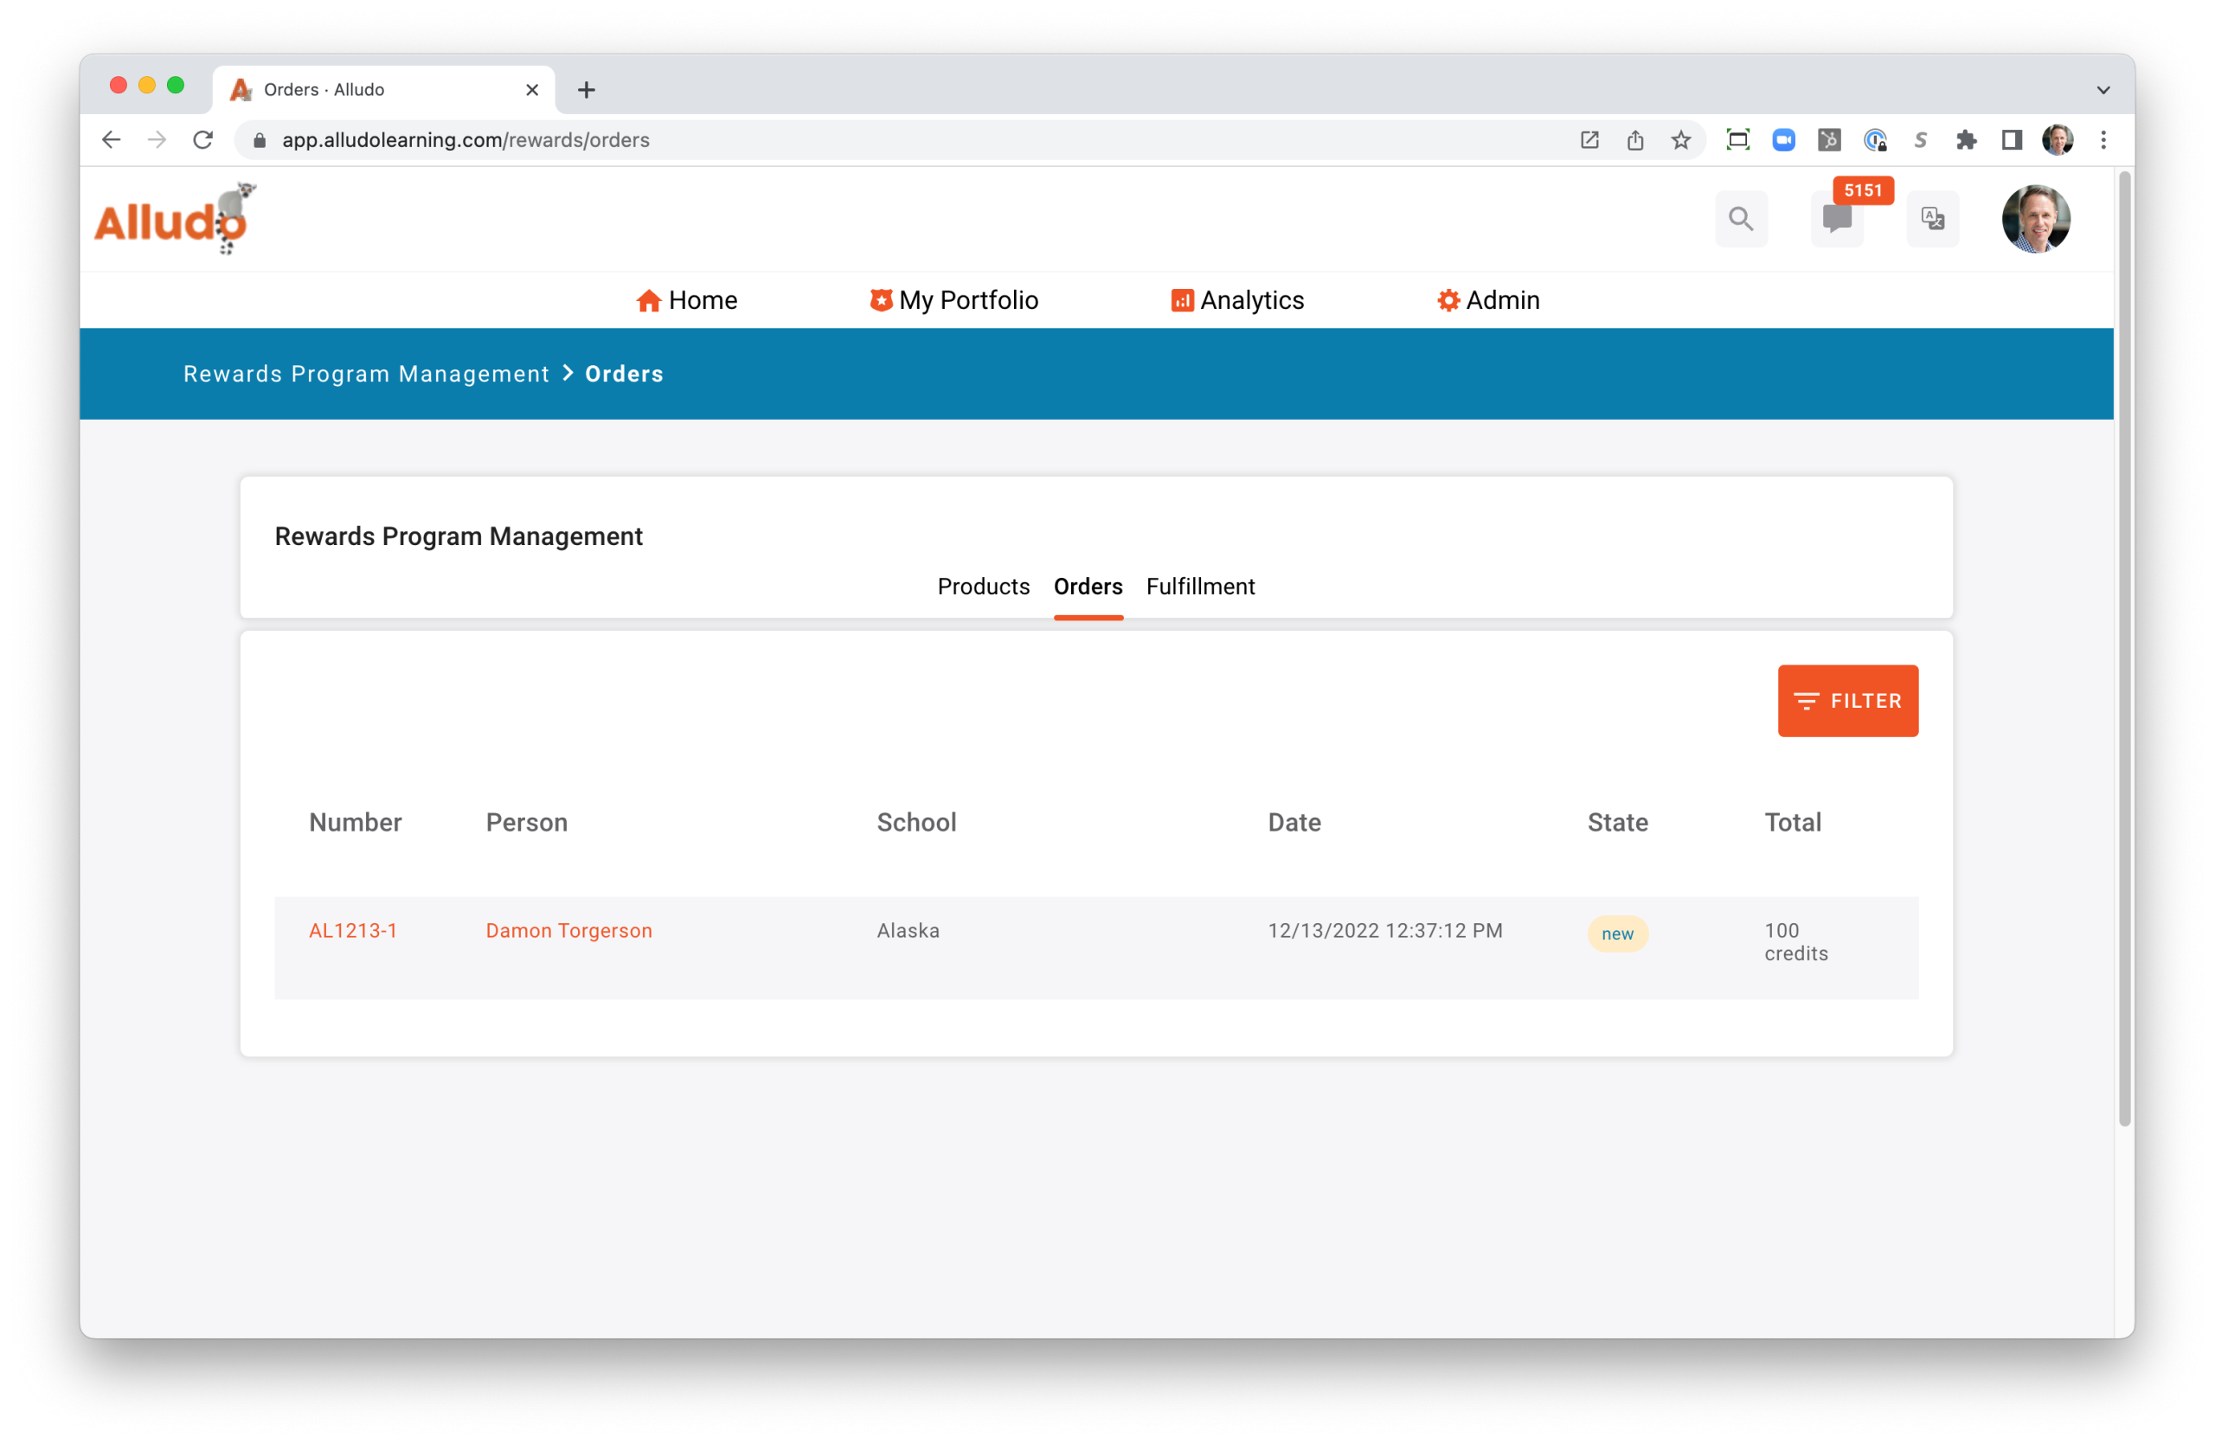Click Rewards Program Management breadcrumb

[x=367, y=373]
